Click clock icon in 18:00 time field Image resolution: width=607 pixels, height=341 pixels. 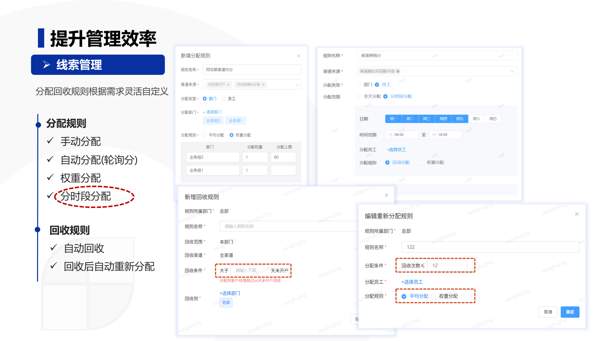coord(434,135)
